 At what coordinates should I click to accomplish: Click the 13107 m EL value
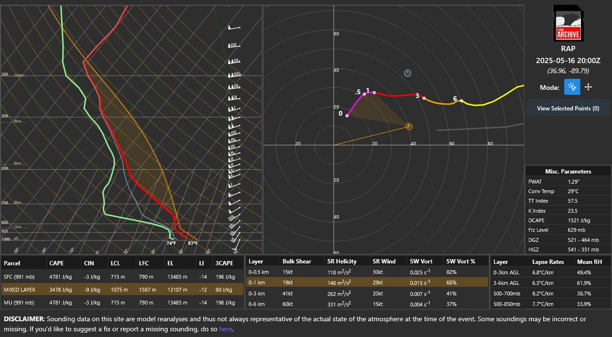click(177, 290)
